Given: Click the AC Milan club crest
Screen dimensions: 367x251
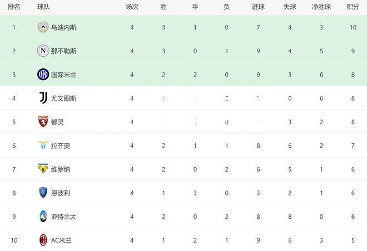Looking at the screenshot, I should click(43, 240).
